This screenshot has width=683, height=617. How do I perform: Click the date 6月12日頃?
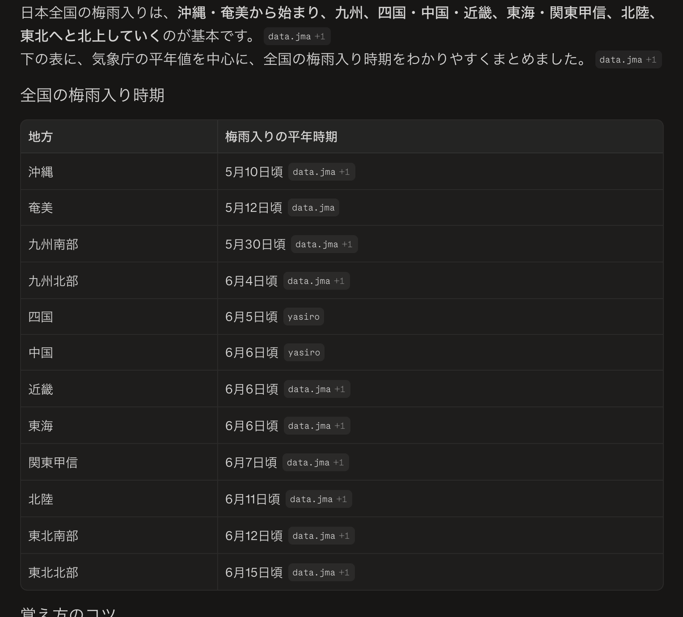254,536
